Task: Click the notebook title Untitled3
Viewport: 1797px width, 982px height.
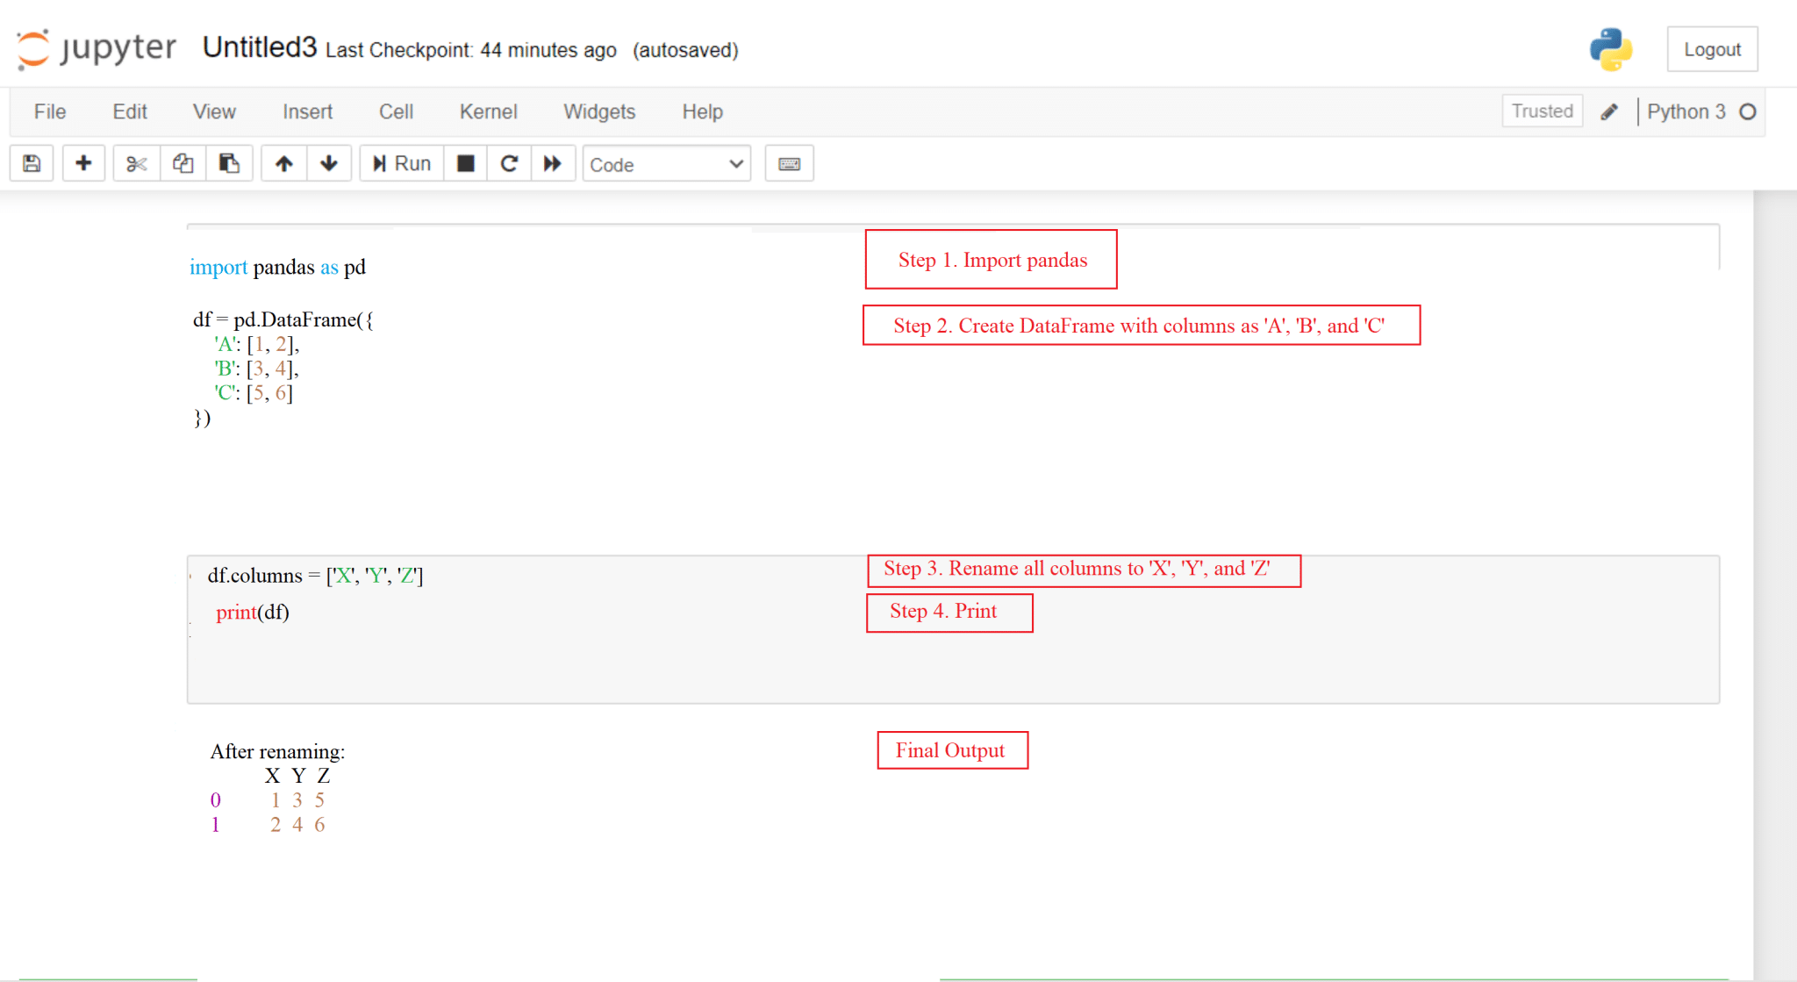Action: coord(259,47)
